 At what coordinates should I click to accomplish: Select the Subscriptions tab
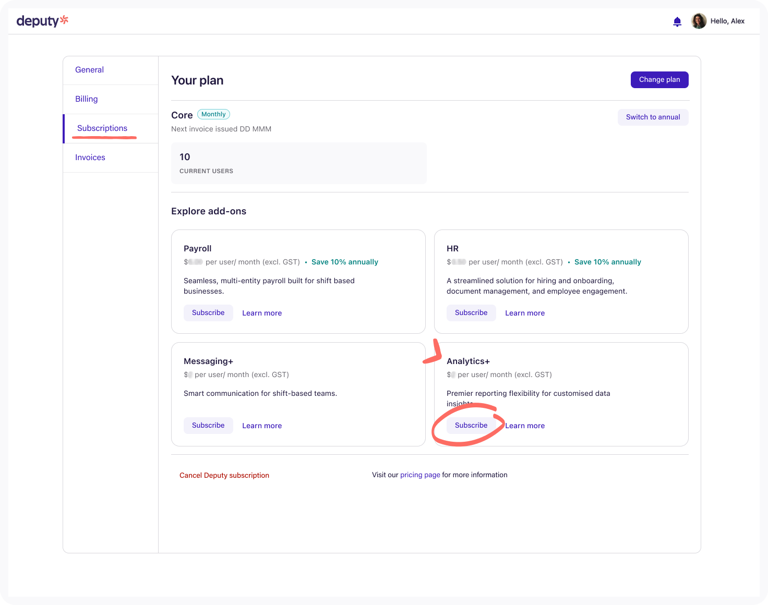tap(102, 128)
